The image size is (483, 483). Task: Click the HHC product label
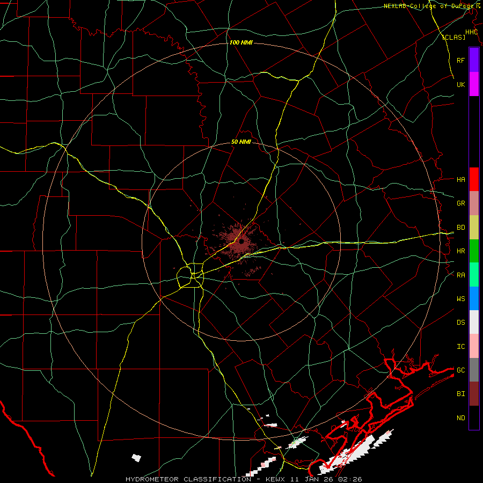pyautogui.click(x=471, y=32)
